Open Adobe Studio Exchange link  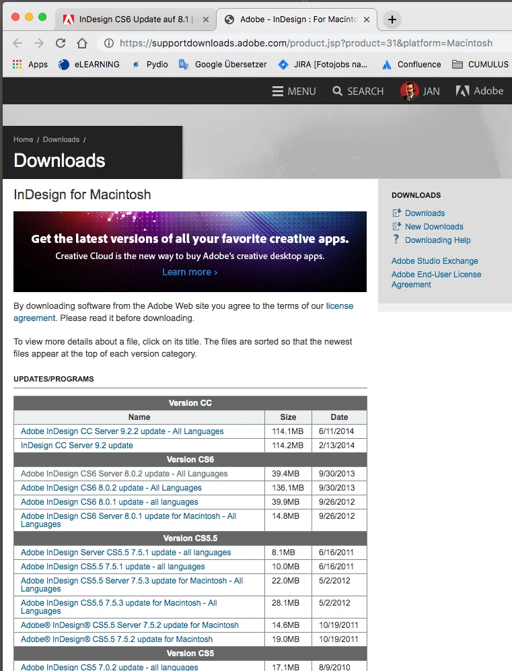tap(435, 261)
